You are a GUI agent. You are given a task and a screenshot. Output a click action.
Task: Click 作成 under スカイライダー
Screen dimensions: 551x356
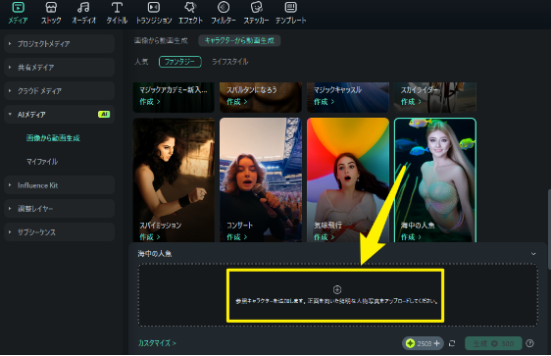411,102
